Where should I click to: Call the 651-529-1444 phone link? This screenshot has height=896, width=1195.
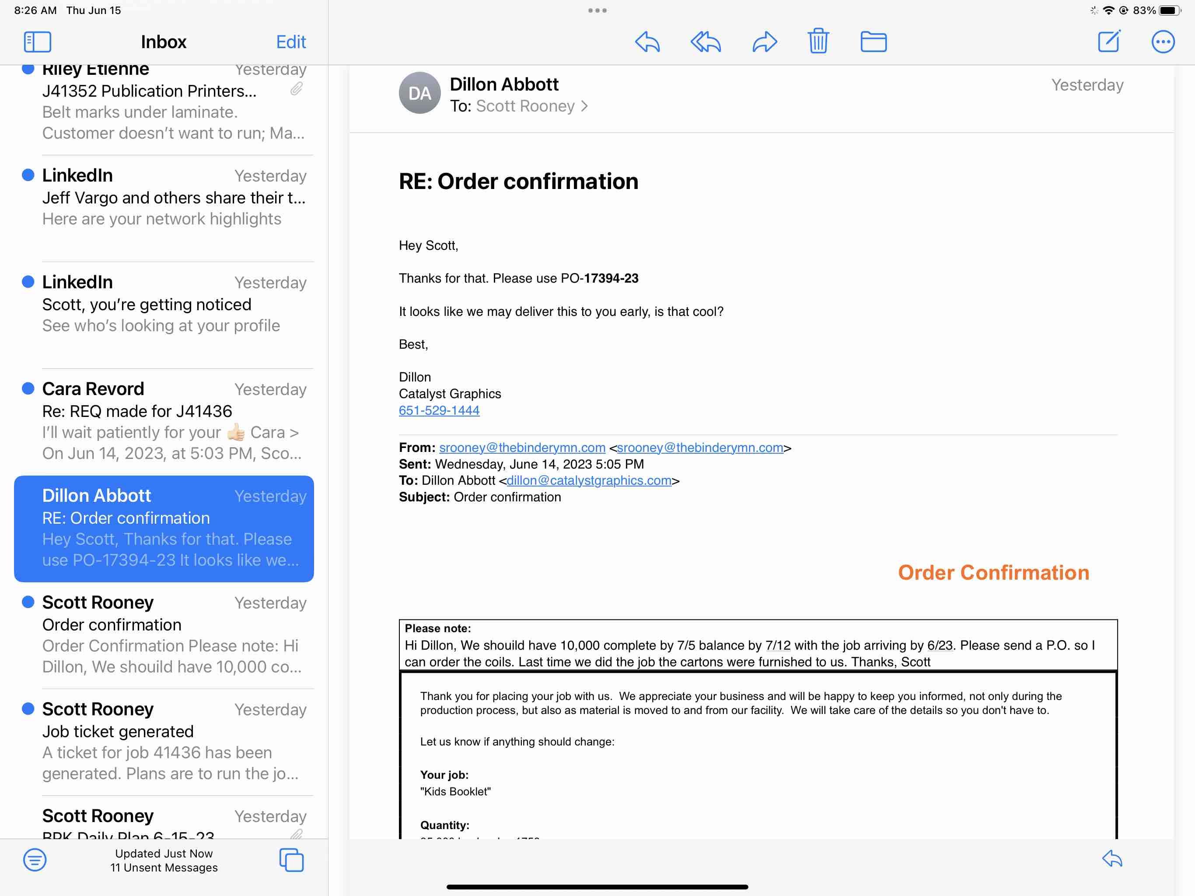[439, 410]
